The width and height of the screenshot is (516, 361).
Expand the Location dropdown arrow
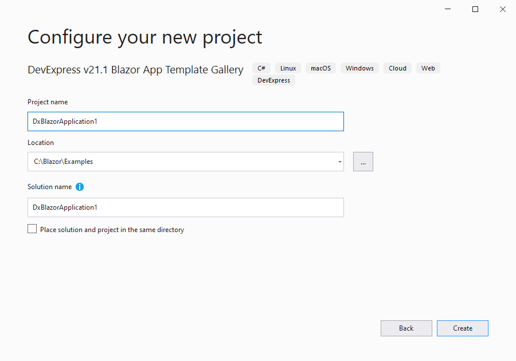339,162
